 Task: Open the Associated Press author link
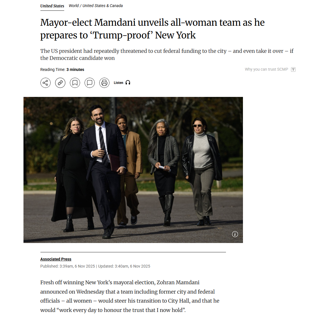[x=56, y=259]
